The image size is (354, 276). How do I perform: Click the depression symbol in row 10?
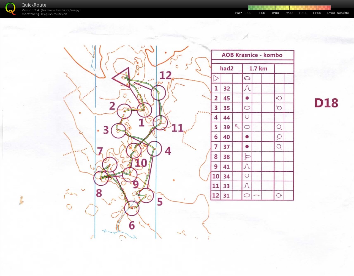point(247,176)
